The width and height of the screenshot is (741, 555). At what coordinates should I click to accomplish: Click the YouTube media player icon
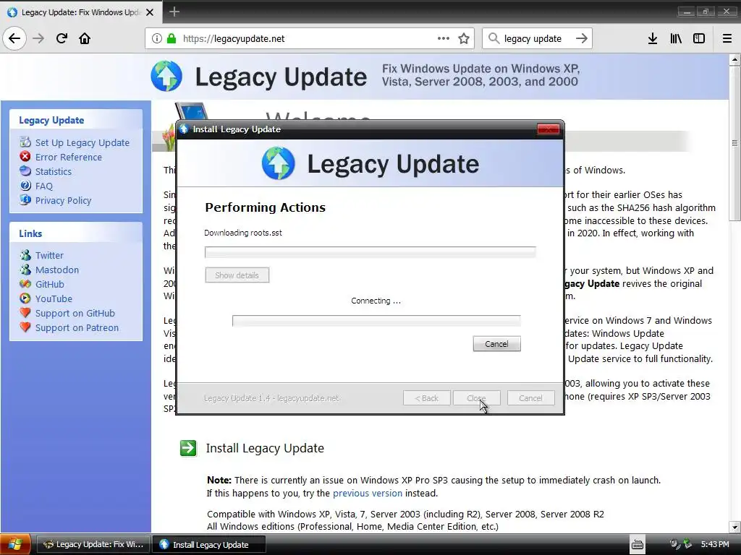(x=25, y=298)
